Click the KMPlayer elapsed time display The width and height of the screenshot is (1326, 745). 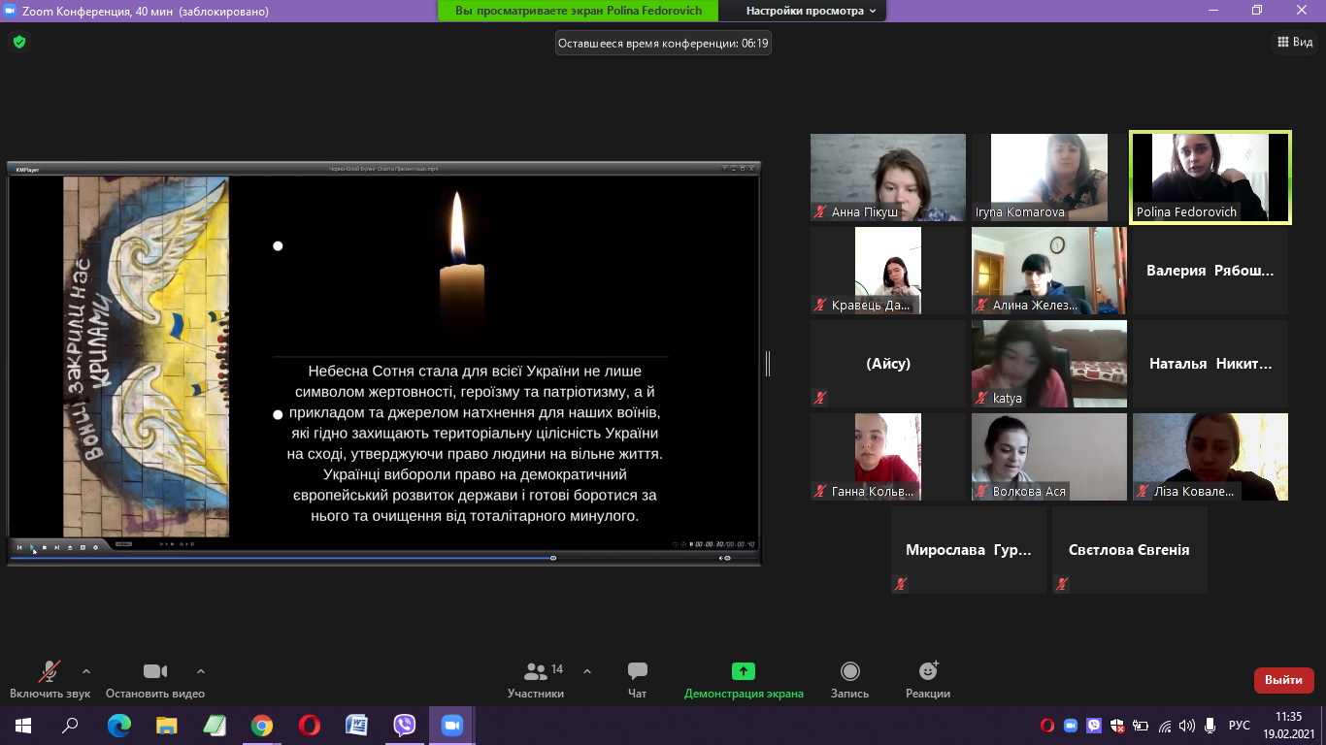[x=709, y=544]
